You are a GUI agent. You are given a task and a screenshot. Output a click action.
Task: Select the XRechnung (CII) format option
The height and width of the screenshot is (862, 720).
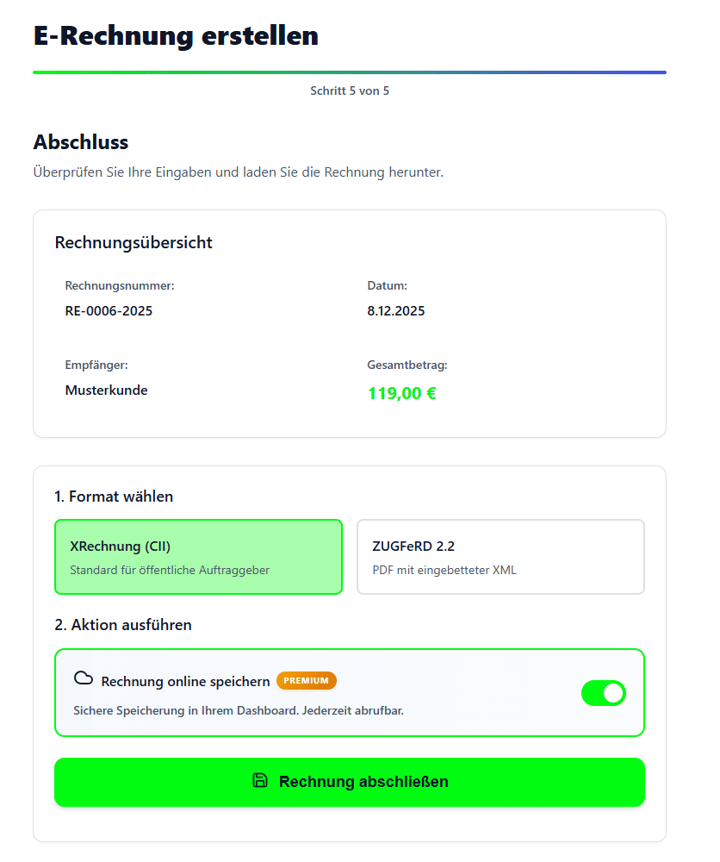(x=198, y=556)
